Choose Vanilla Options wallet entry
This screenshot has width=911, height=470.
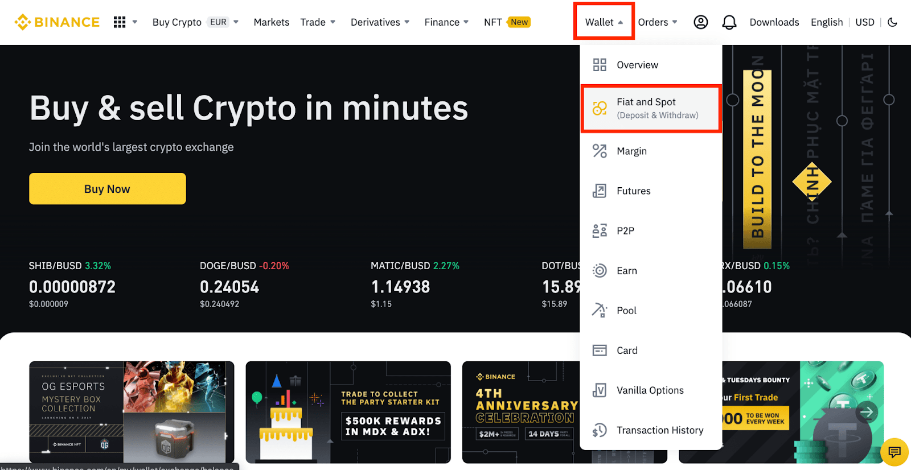pos(650,390)
